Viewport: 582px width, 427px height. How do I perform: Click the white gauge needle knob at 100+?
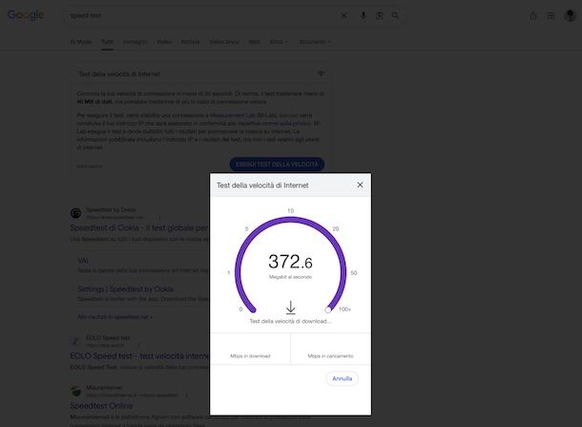click(x=328, y=310)
